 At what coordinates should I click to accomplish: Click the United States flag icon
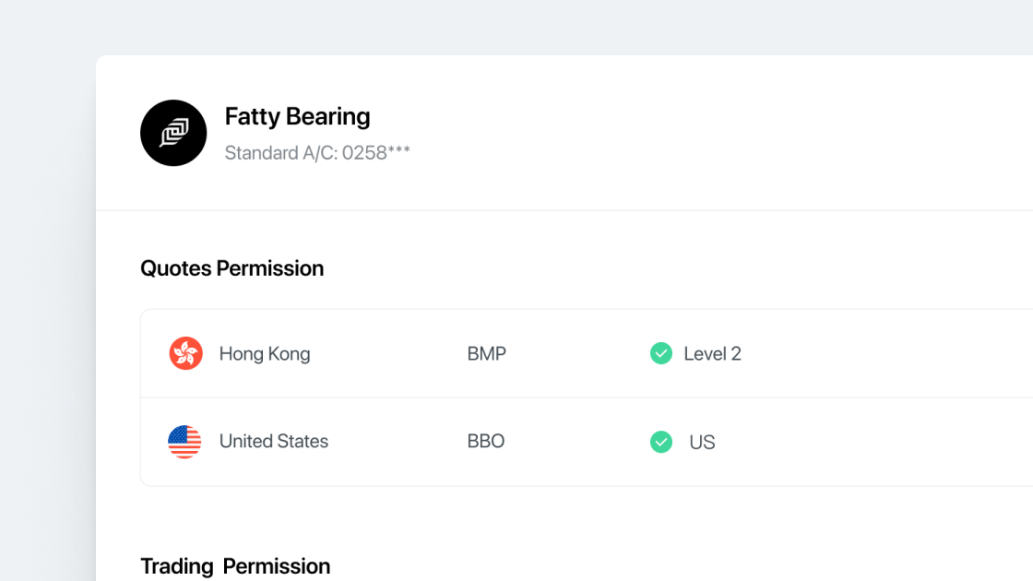184,442
